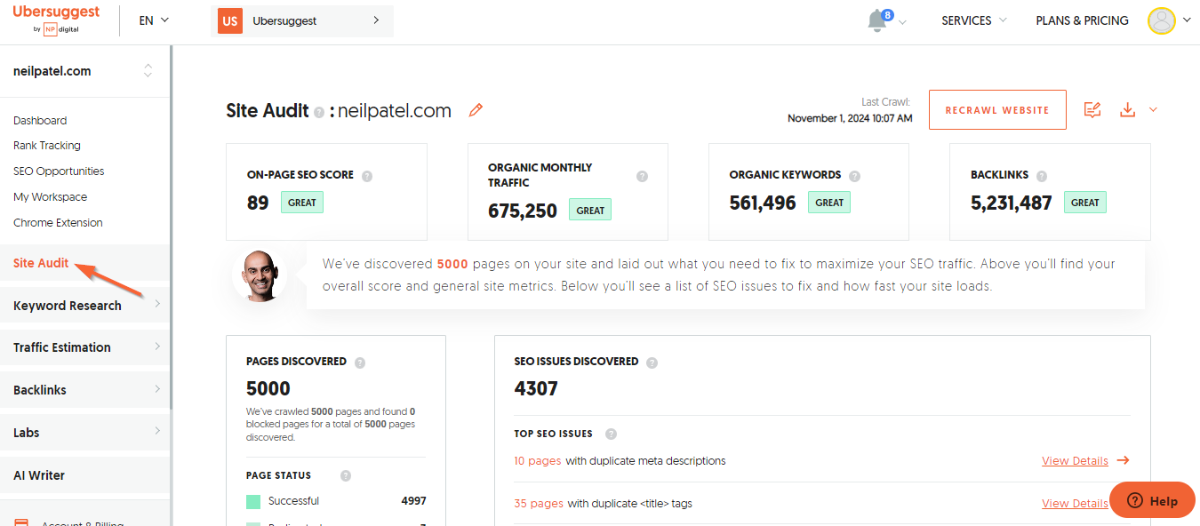1200x526 pixels.
Task: View Details for duplicate title tags
Action: 1075,504
